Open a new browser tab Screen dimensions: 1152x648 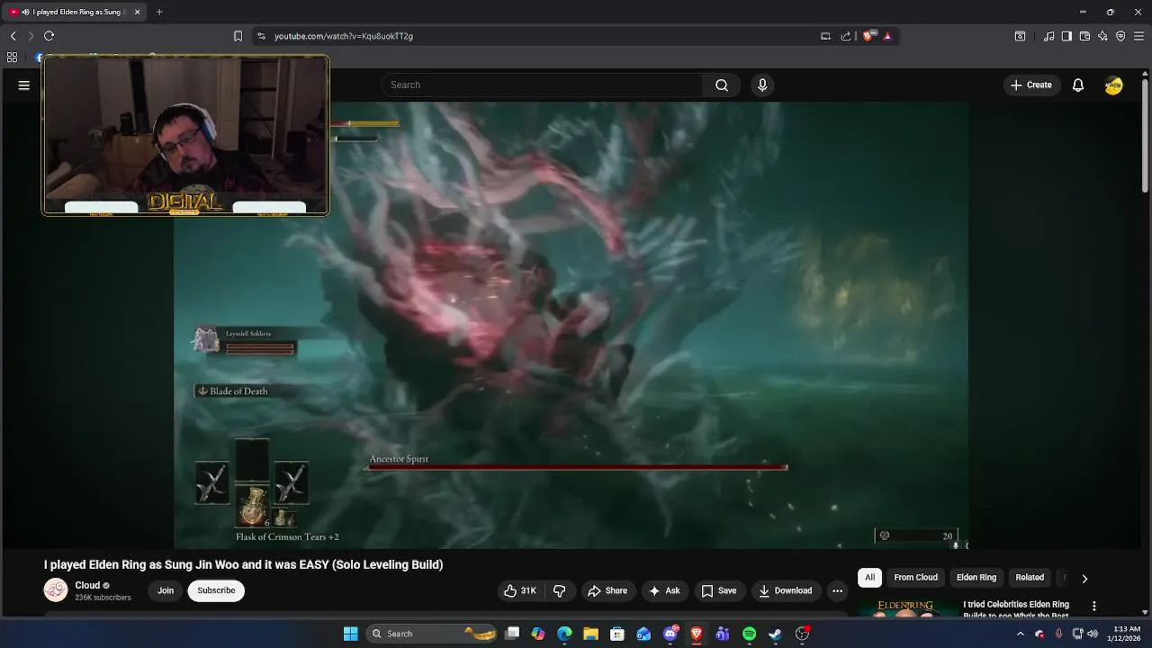pyautogui.click(x=159, y=12)
